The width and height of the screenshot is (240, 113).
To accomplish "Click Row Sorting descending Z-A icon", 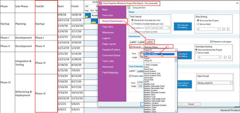I will click(228, 29).
